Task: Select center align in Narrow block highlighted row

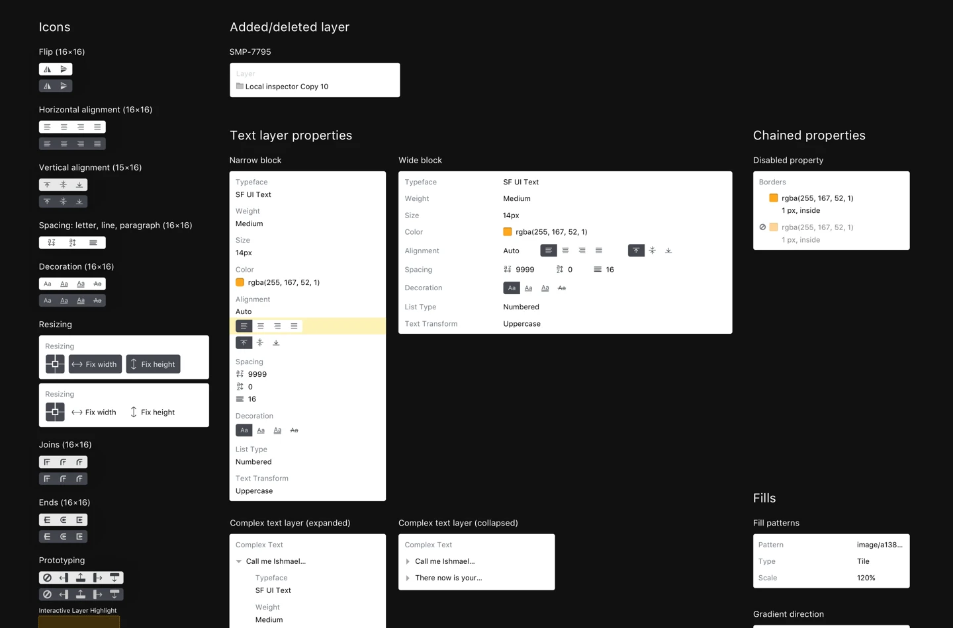Action: [261, 326]
